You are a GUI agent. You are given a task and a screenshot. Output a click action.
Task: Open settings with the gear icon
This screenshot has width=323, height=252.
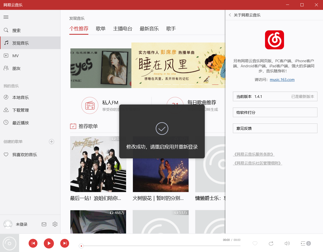pos(55,224)
